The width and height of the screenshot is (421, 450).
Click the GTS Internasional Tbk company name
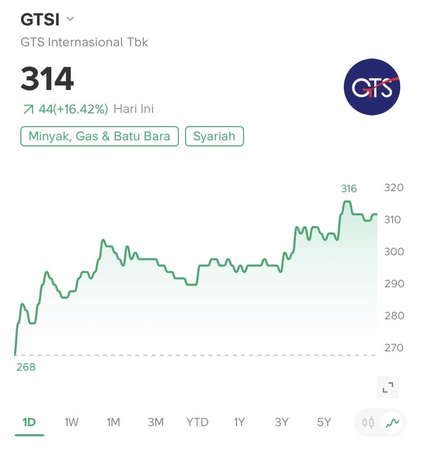point(84,42)
